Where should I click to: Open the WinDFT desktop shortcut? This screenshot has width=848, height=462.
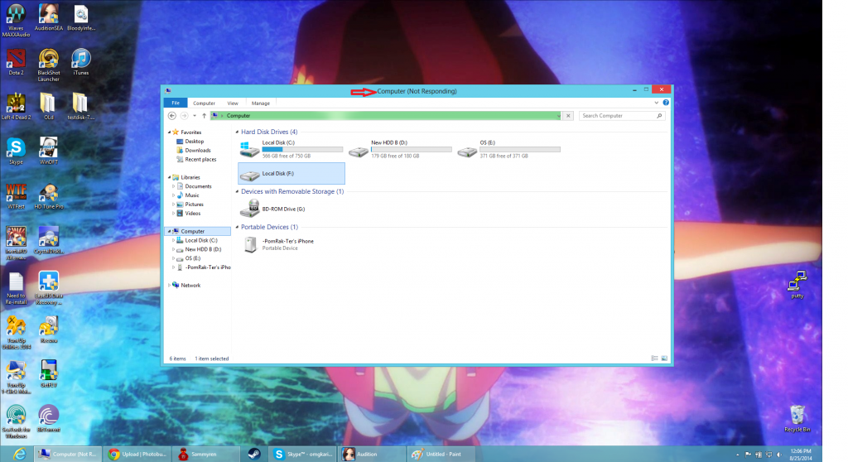[48, 151]
